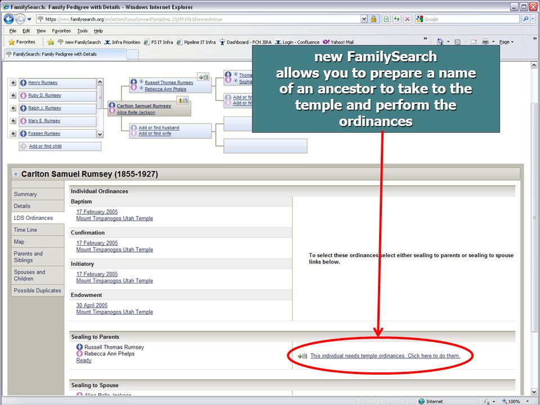This screenshot has height=405, width=540.
Task: Expand the address bar history dropdown
Action: pos(364,19)
